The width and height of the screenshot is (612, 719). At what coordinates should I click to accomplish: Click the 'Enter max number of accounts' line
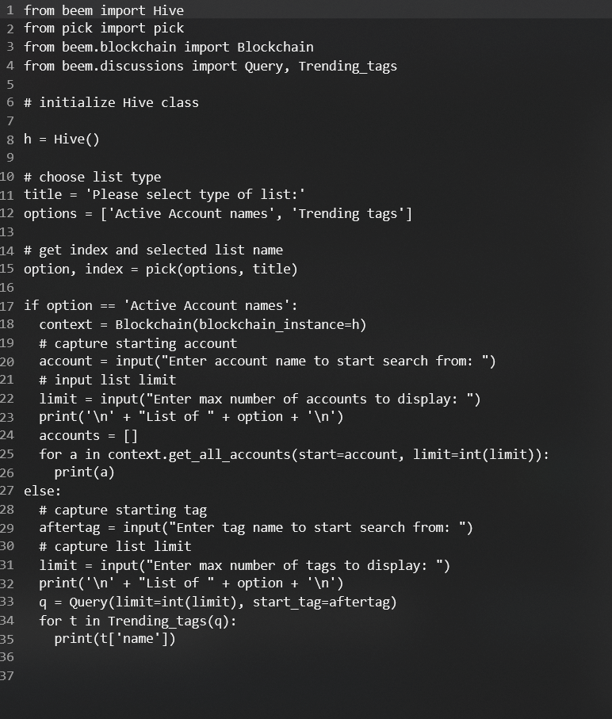[260, 399]
